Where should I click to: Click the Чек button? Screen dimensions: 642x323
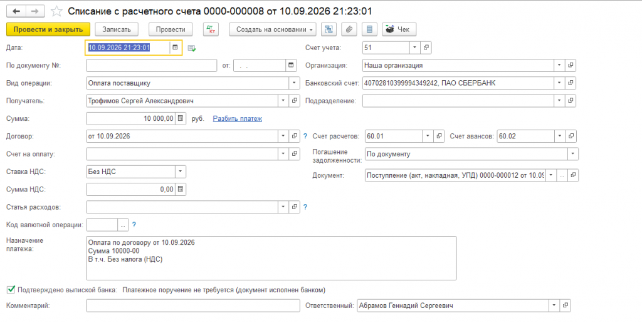tap(399, 29)
